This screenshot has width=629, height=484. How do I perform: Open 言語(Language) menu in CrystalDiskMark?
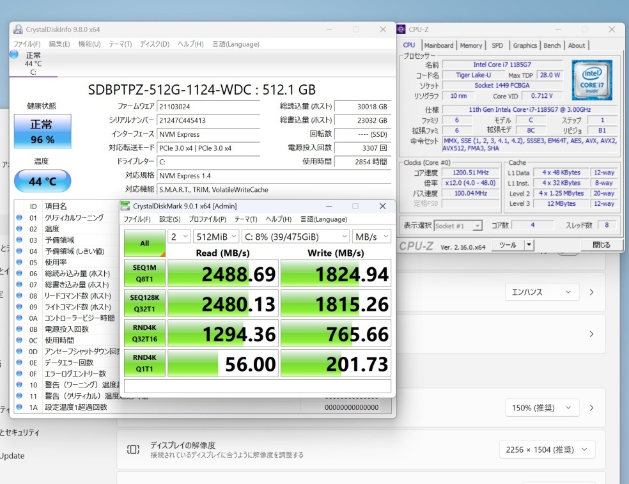point(323,219)
